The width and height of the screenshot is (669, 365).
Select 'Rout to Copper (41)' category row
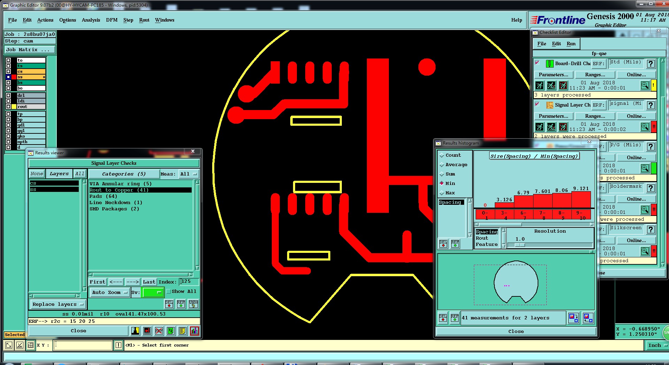140,190
